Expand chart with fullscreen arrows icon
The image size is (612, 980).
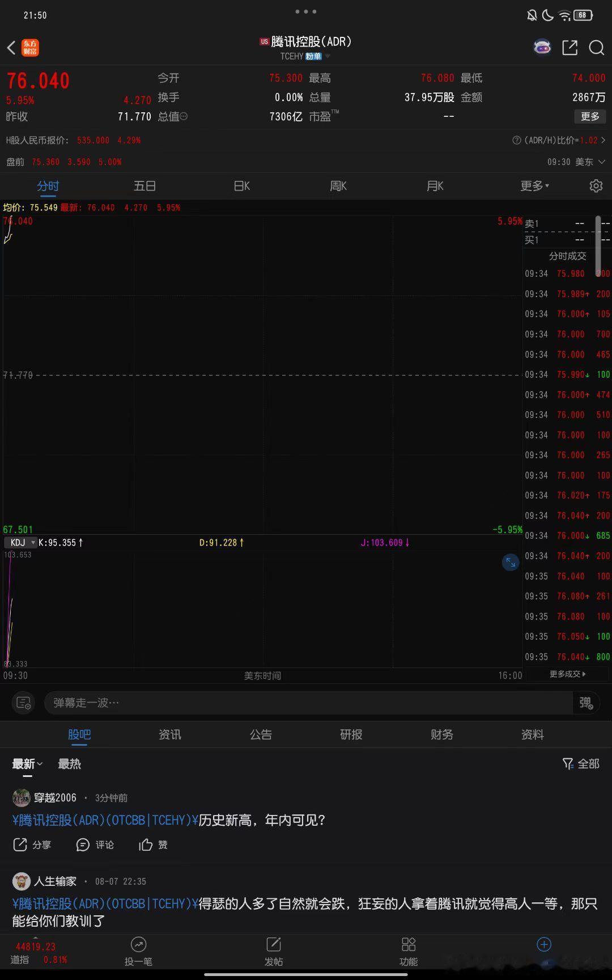coord(511,562)
